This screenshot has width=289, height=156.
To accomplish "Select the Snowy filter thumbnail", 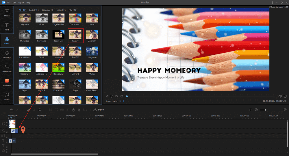I will (x=75, y=35).
